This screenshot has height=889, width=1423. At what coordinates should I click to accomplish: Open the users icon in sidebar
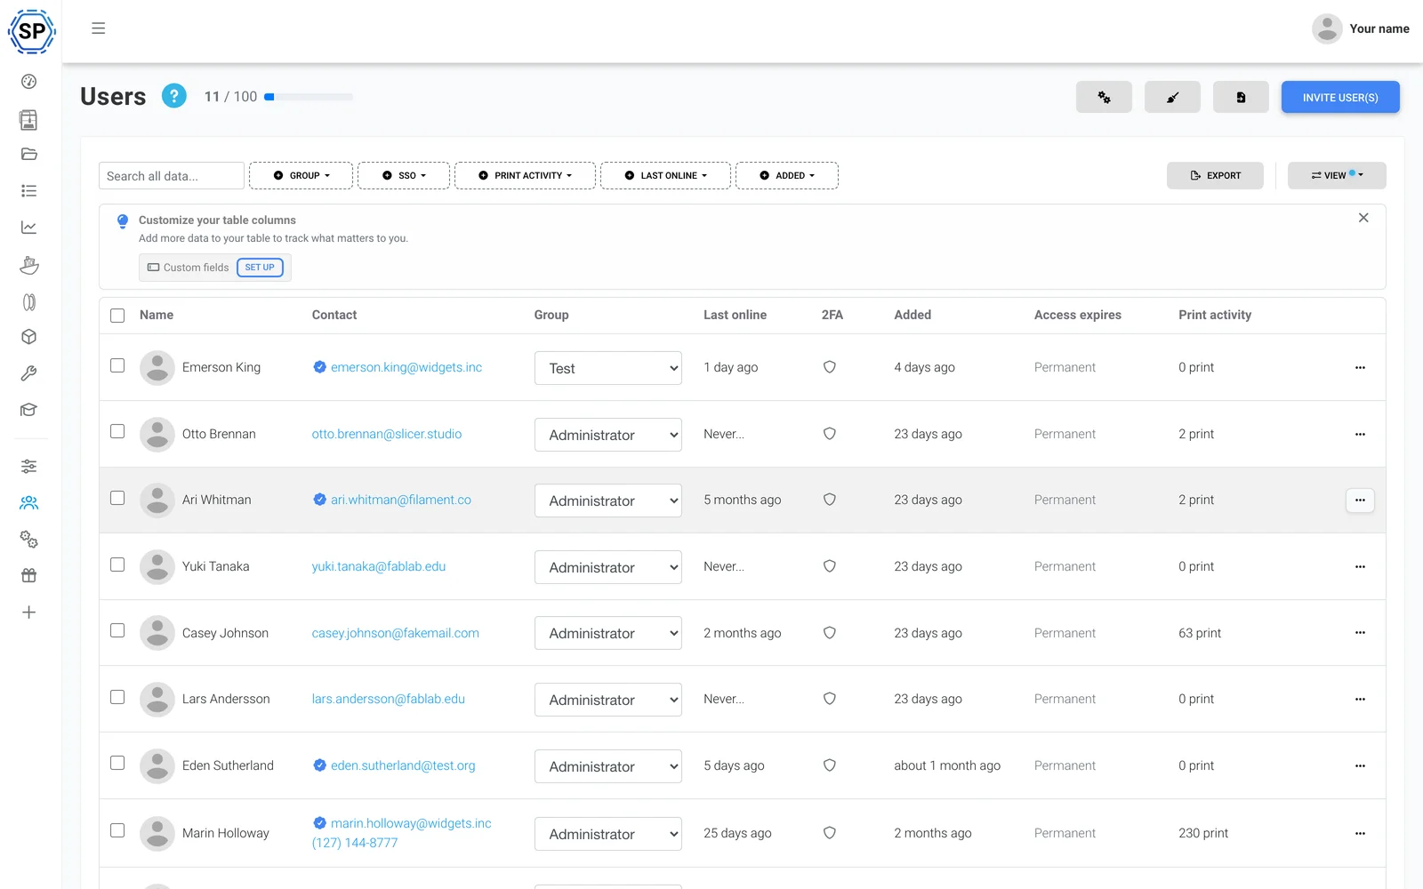[x=29, y=503]
